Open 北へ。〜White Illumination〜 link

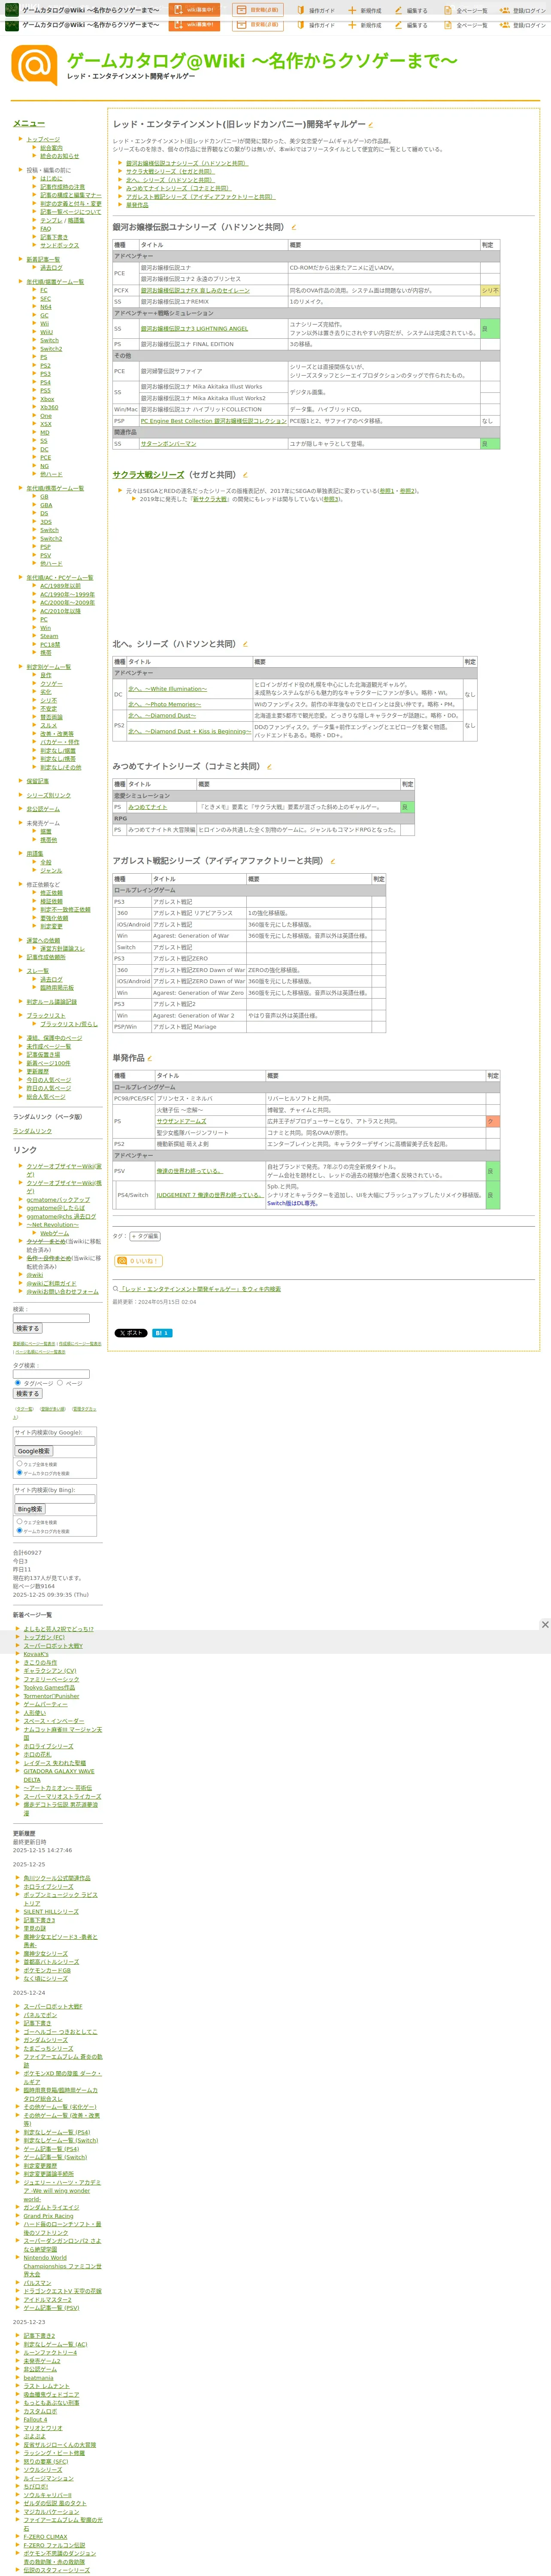pos(167,689)
